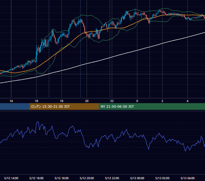Click the 4 hour axis label

[x=188, y=101]
